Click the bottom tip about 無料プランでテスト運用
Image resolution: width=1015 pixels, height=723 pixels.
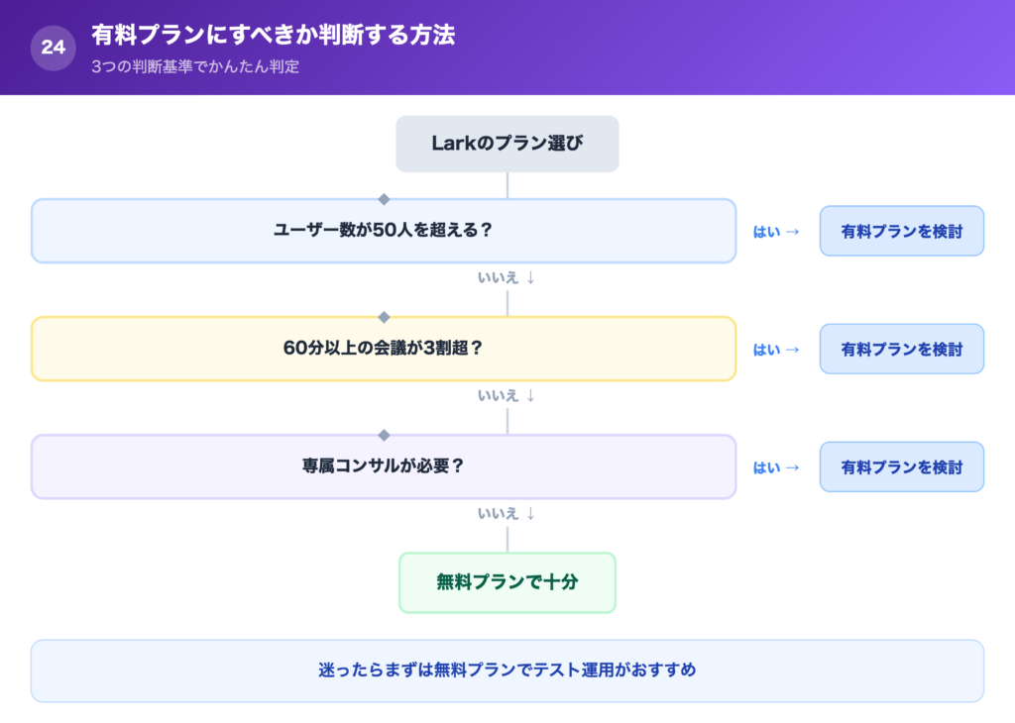click(x=507, y=671)
